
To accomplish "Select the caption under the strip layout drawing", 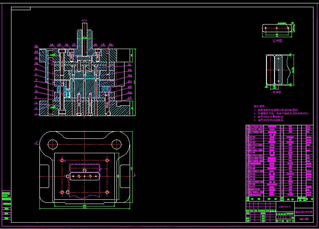I will click(x=277, y=92).
